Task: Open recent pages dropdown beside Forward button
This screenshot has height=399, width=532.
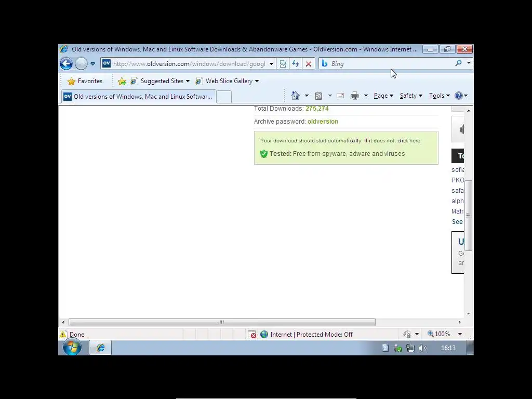Action: pyautogui.click(x=92, y=64)
